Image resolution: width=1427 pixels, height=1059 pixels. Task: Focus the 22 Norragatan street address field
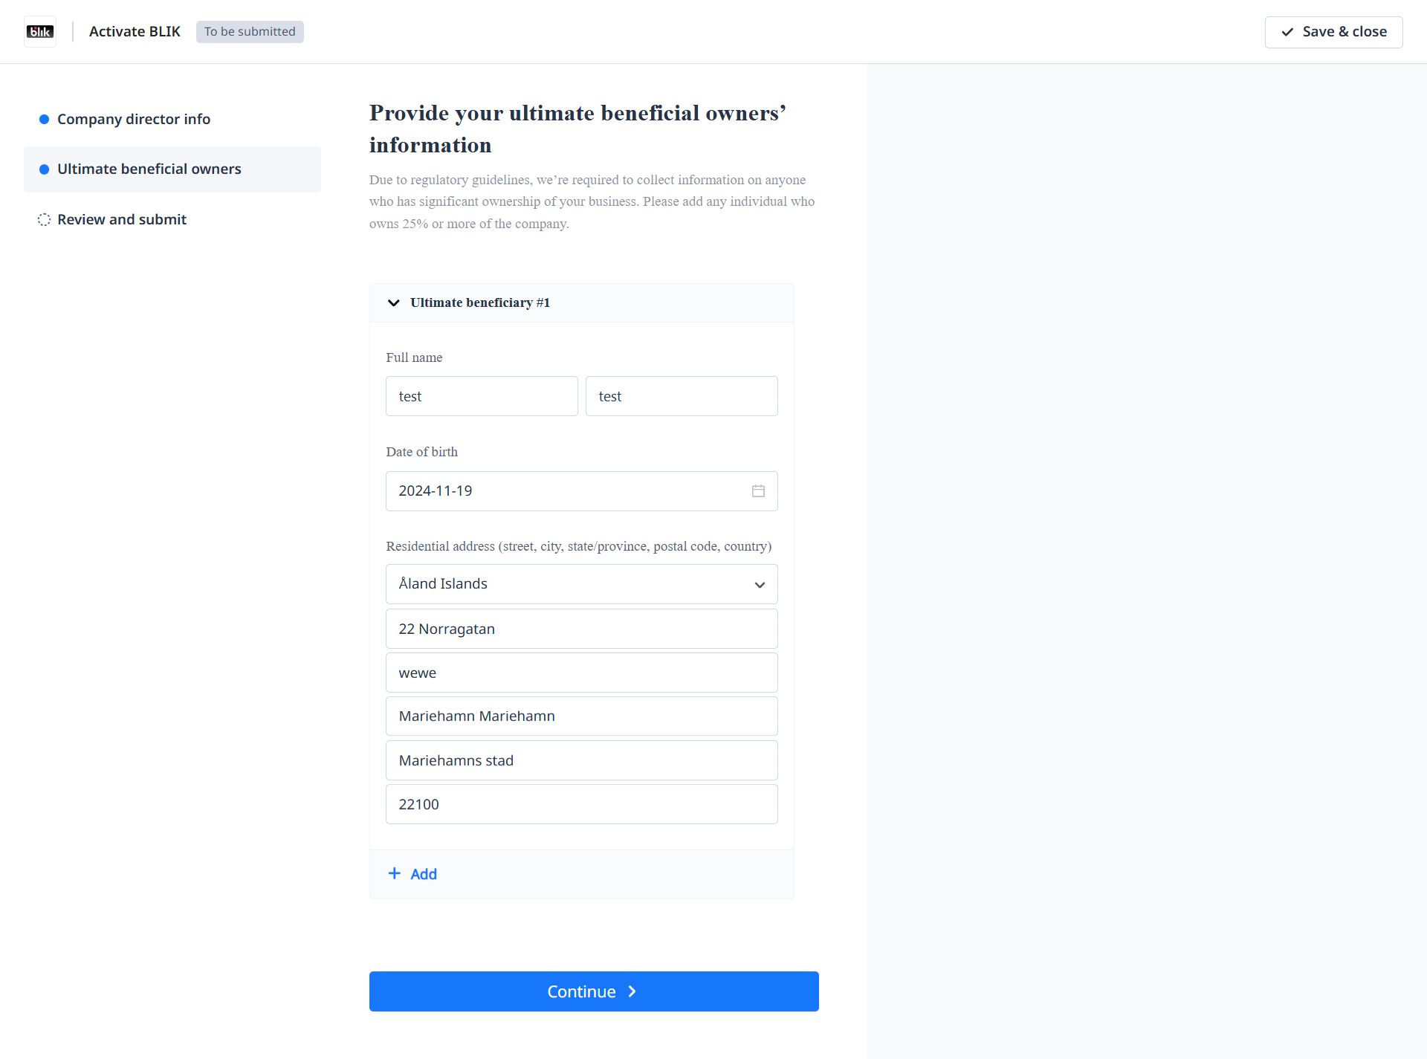pyautogui.click(x=581, y=629)
